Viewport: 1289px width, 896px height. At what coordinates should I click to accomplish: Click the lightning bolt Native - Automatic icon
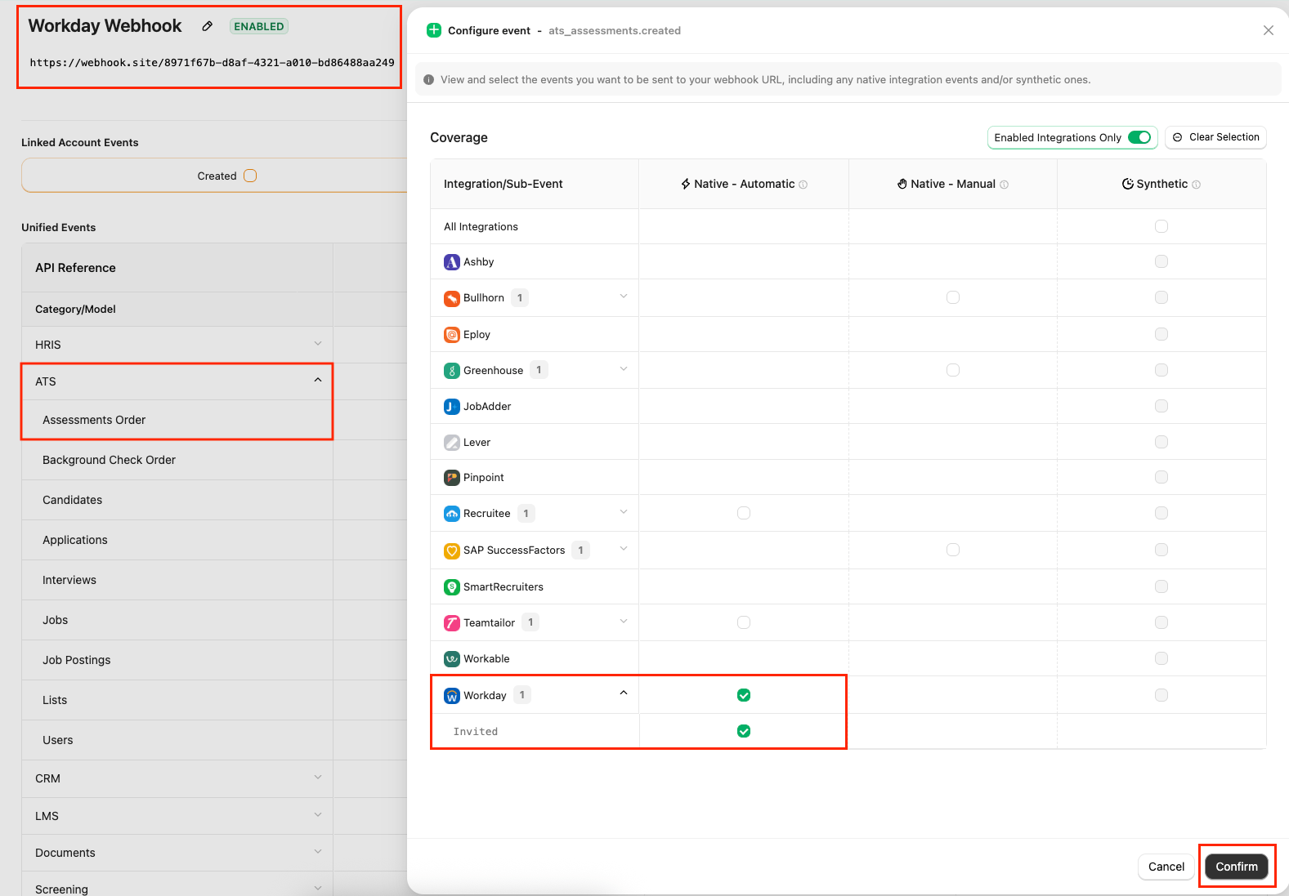686,184
